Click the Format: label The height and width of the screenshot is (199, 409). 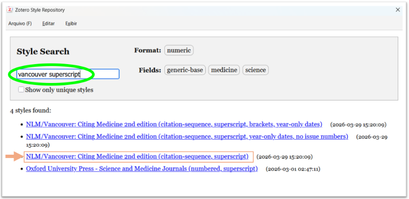pyautogui.click(x=148, y=50)
